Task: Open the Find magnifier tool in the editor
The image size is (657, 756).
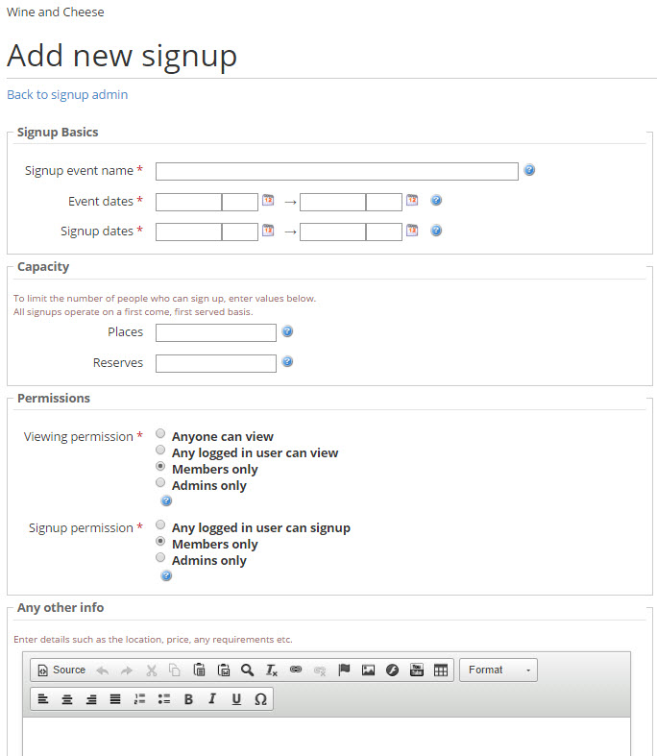Action: point(247,670)
